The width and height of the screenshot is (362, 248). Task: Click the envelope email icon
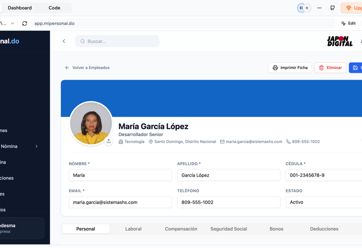(222, 142)
